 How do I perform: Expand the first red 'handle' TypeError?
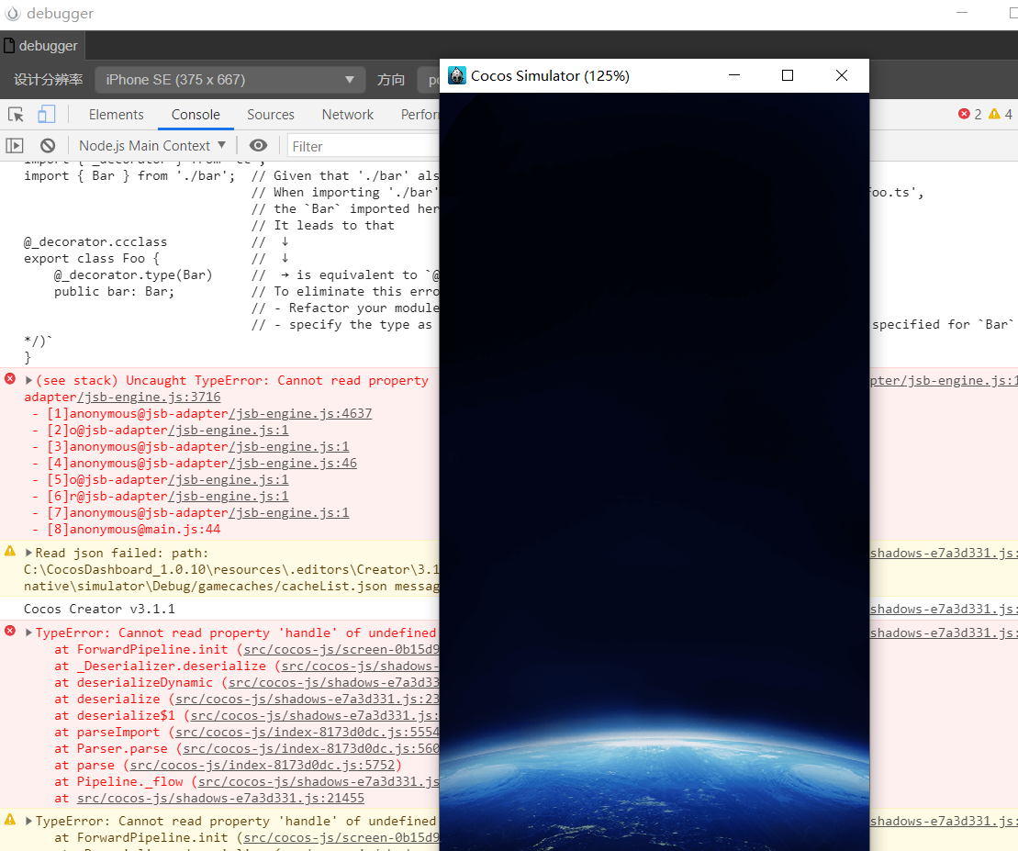[28, 633]
